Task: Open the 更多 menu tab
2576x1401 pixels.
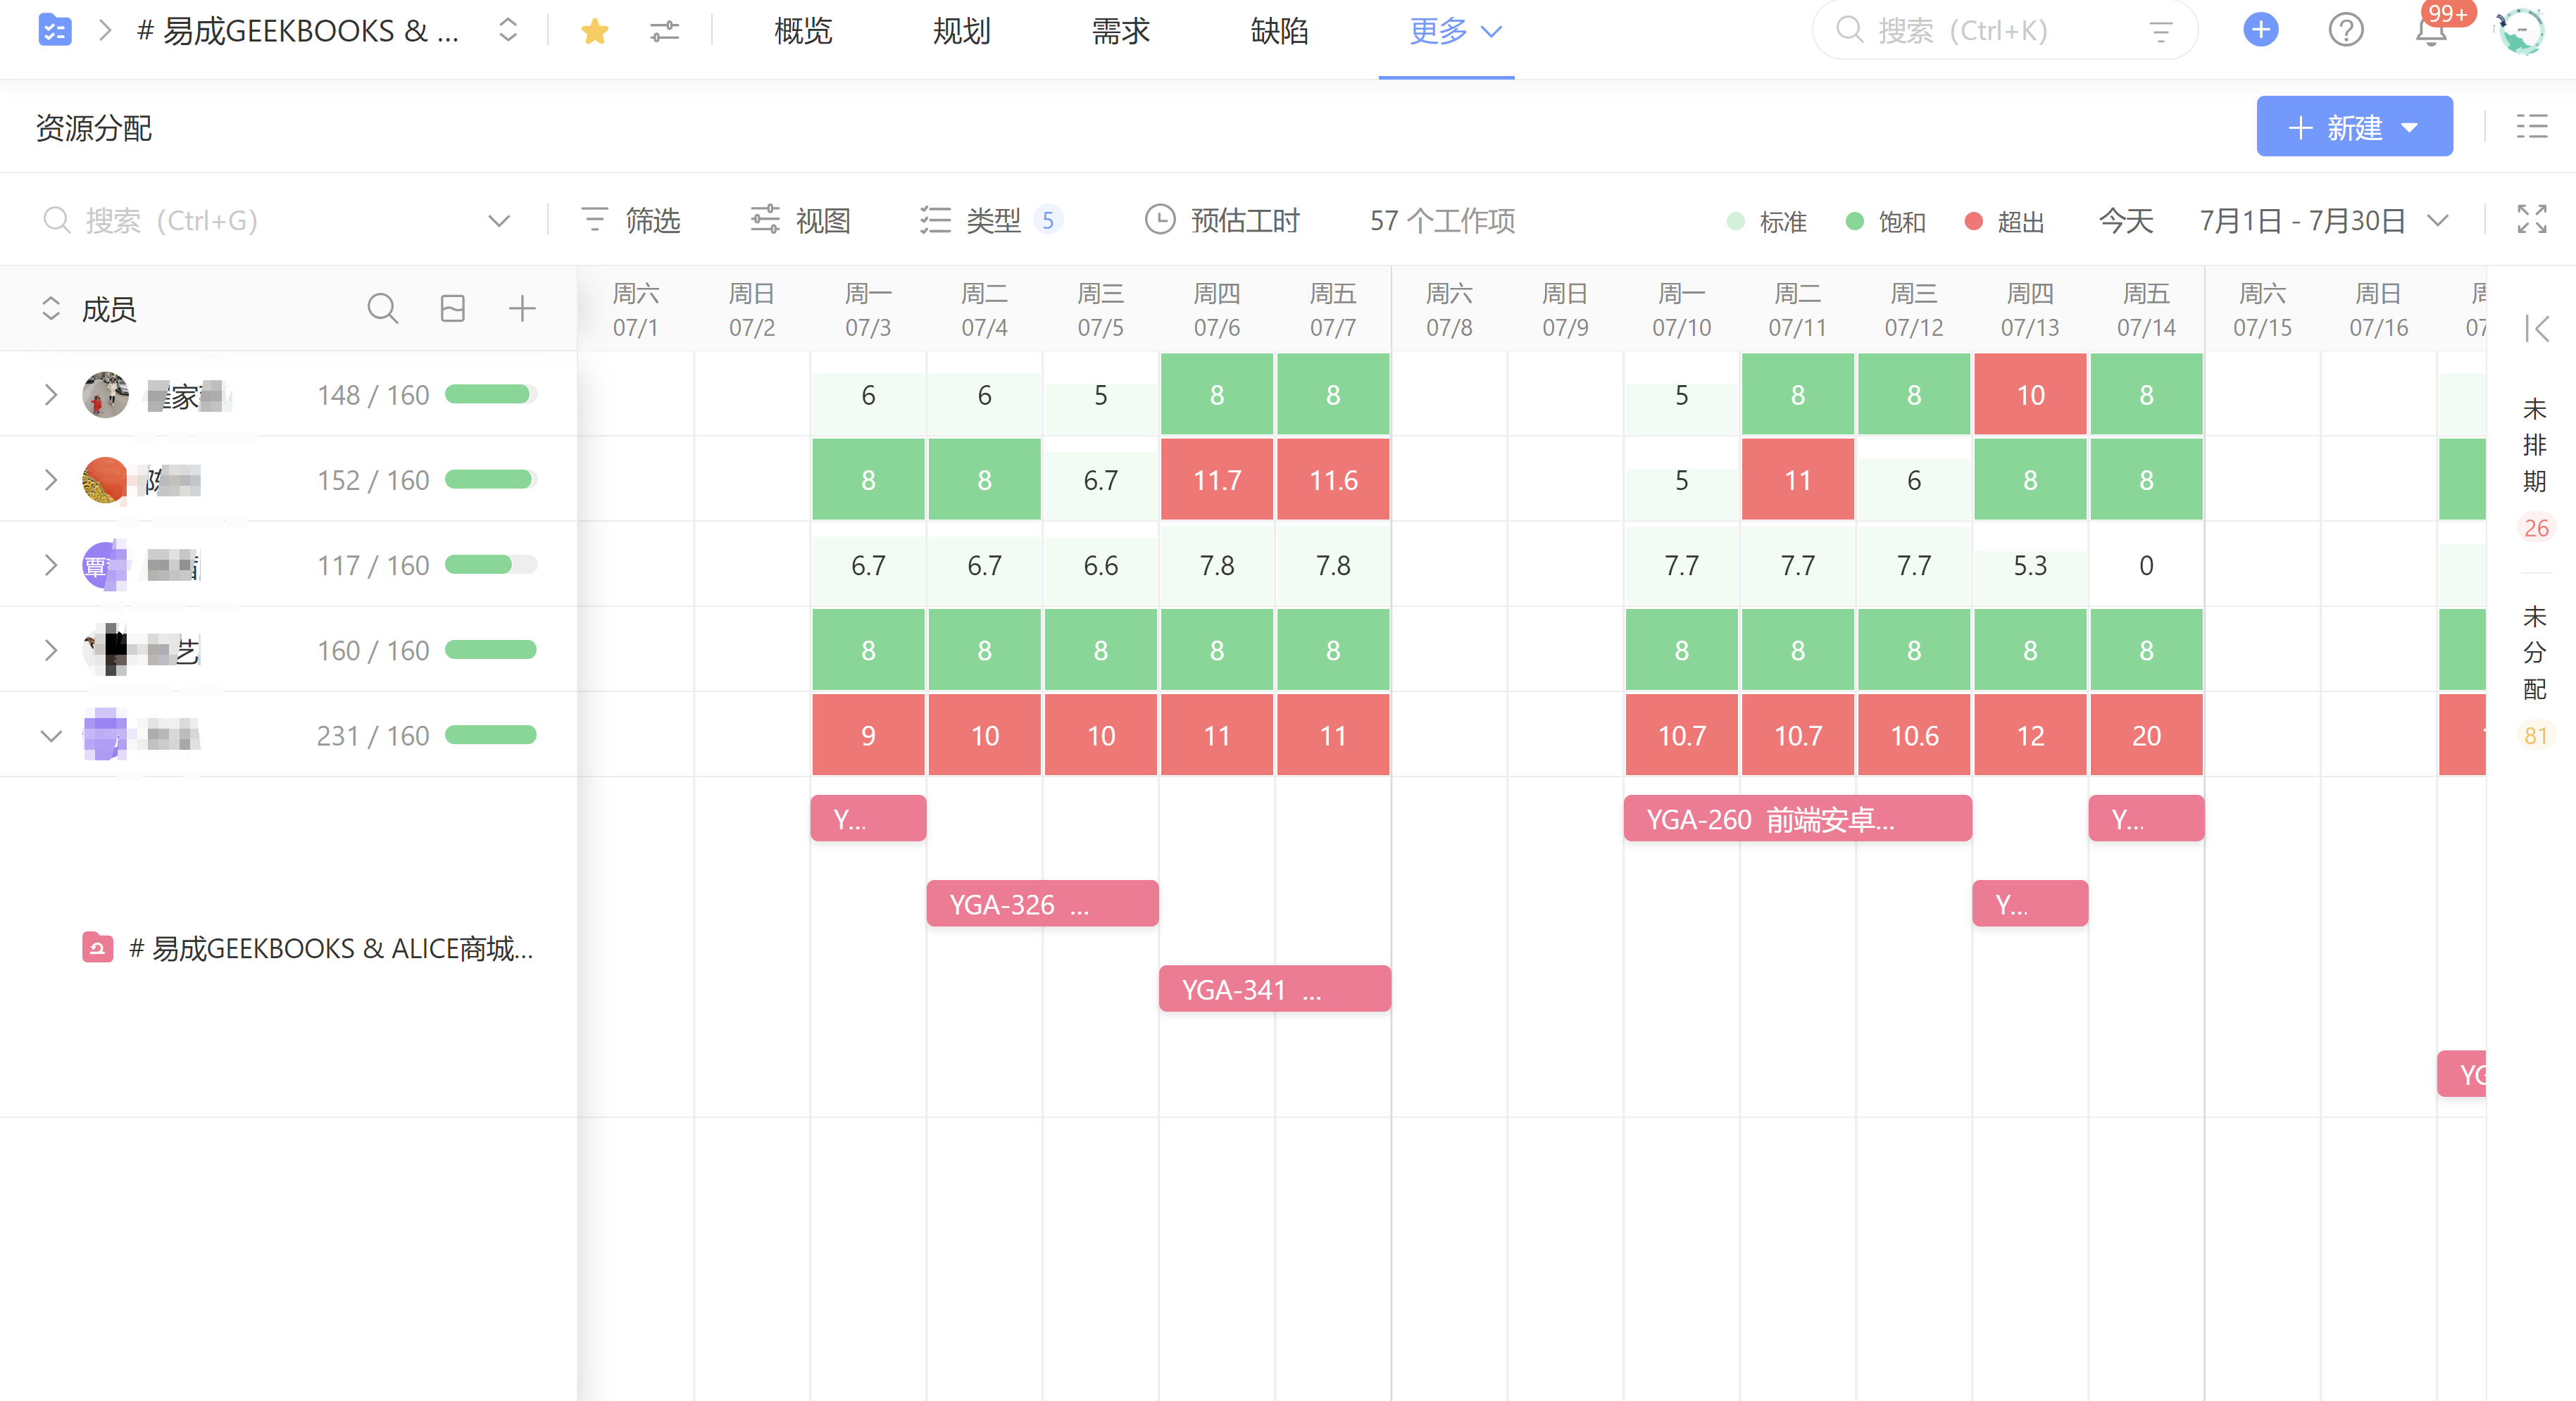Action: pos(1453,31)
